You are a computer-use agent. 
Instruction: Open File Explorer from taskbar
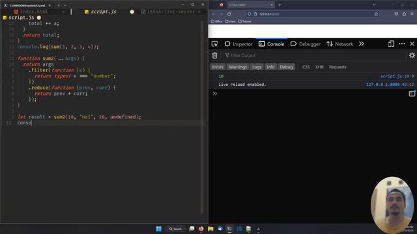click(210, 229)
